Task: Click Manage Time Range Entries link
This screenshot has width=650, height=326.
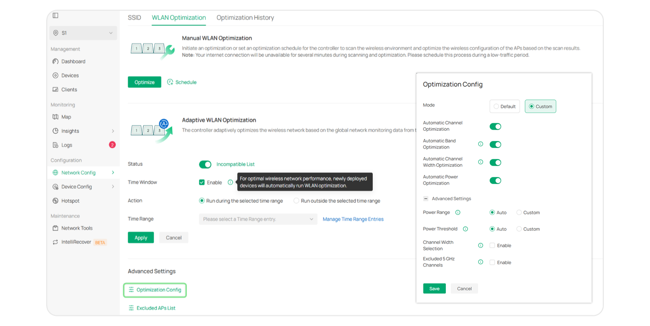Action: click(x=353, y=219)
